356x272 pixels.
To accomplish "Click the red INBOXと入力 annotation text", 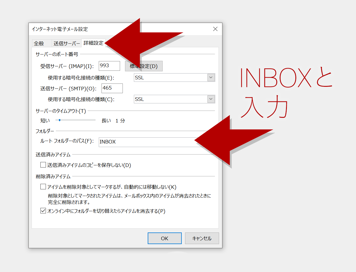I will (285, 91).
